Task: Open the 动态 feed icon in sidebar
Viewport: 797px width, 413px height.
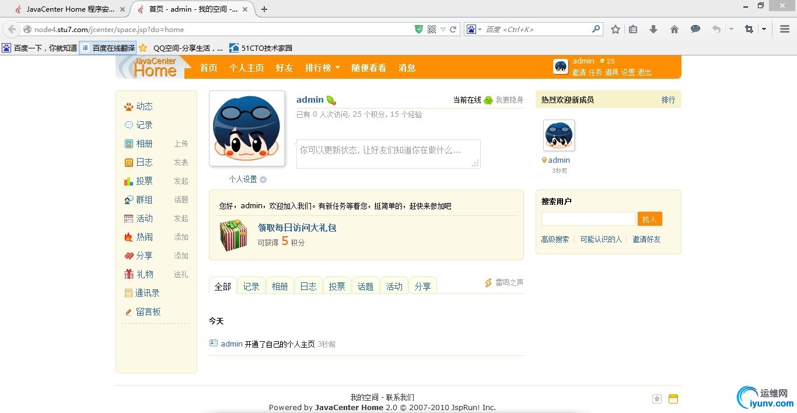Action: [x=128, y=107]
